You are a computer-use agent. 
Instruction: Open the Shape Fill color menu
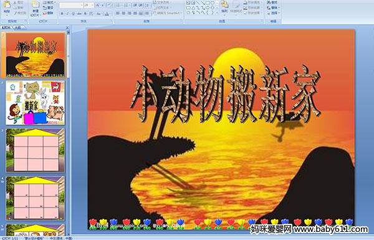[253, 2]
